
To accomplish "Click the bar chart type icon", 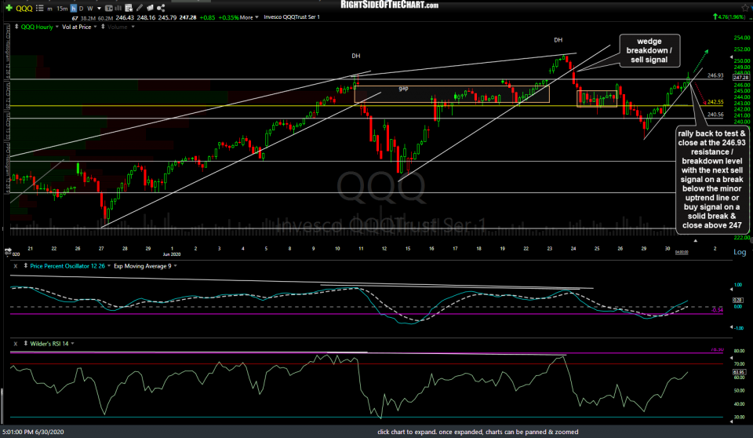I will pos(118,8).
